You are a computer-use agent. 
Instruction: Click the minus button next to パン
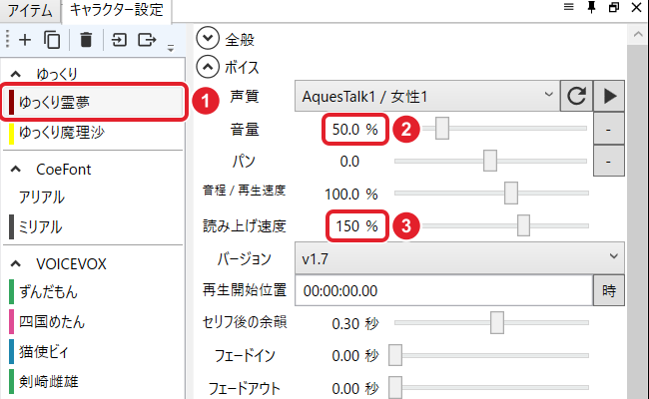click(608, 161)
